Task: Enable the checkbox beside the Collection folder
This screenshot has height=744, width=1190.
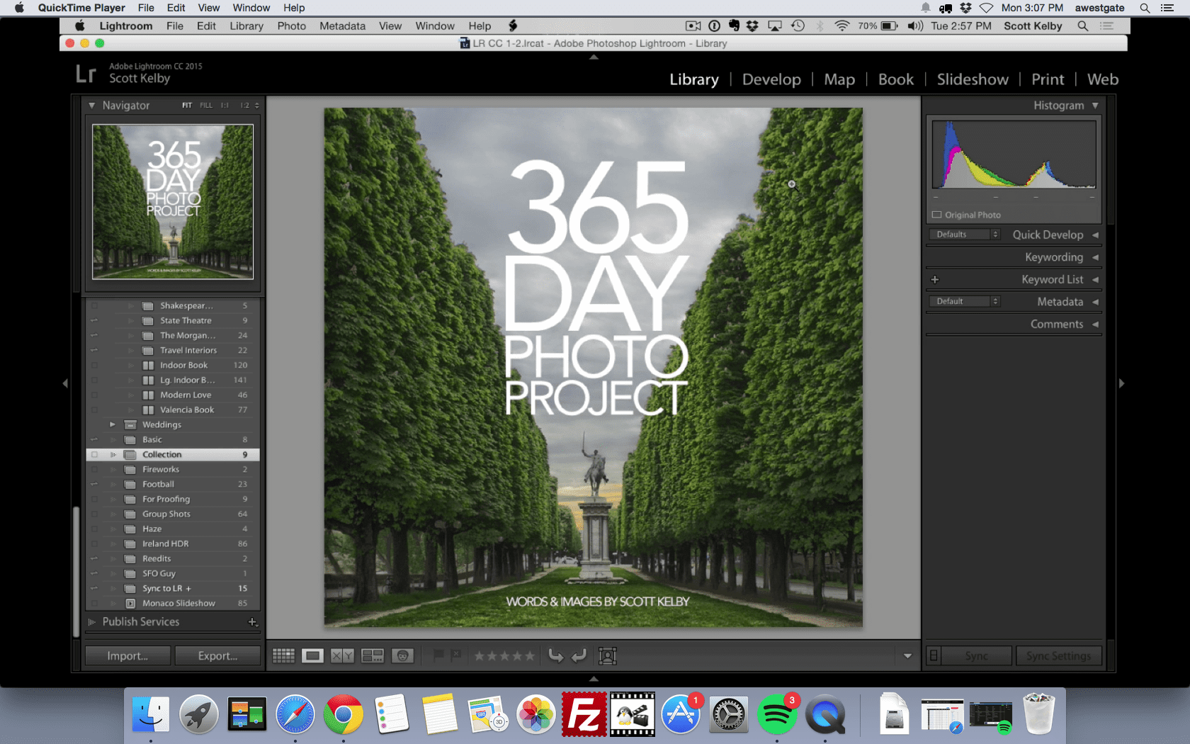Action: click(95, 454)
